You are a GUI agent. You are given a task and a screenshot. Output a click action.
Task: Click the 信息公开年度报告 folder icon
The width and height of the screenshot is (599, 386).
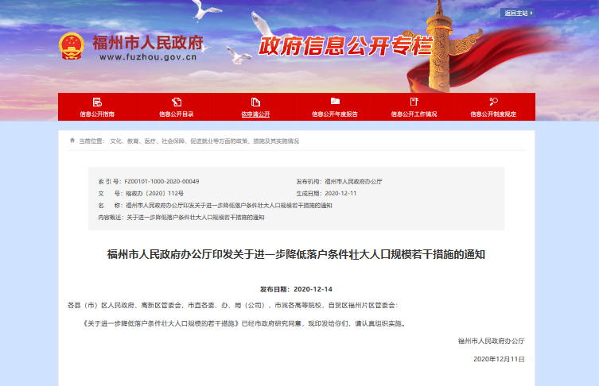(335, 101)
